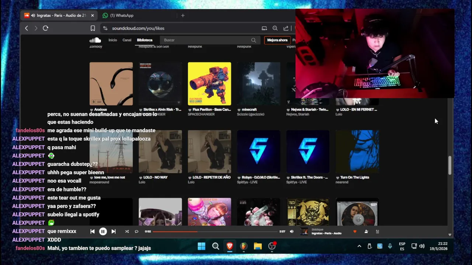Toggle shuffle in the player bar
This screenshot has width=472, height=265.
pos(127,232)
